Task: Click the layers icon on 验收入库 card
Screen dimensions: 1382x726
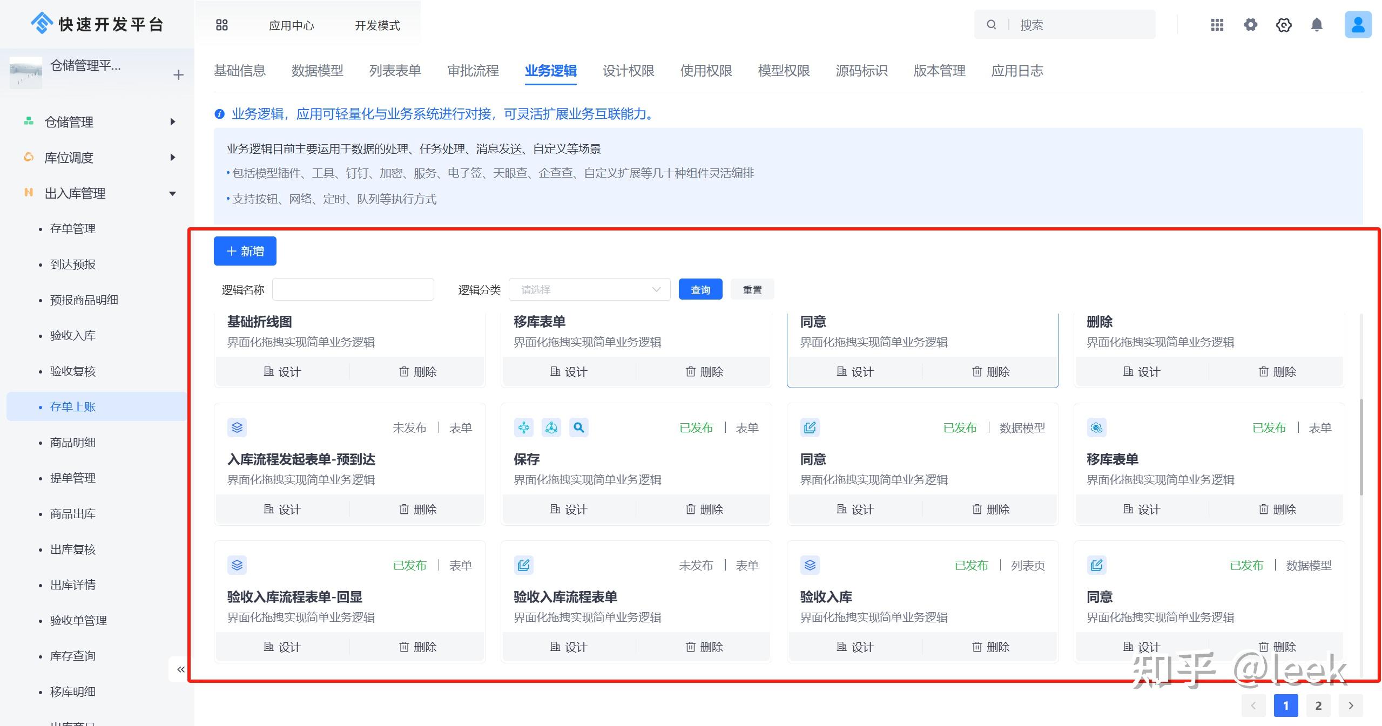Action: click(810, 565)
